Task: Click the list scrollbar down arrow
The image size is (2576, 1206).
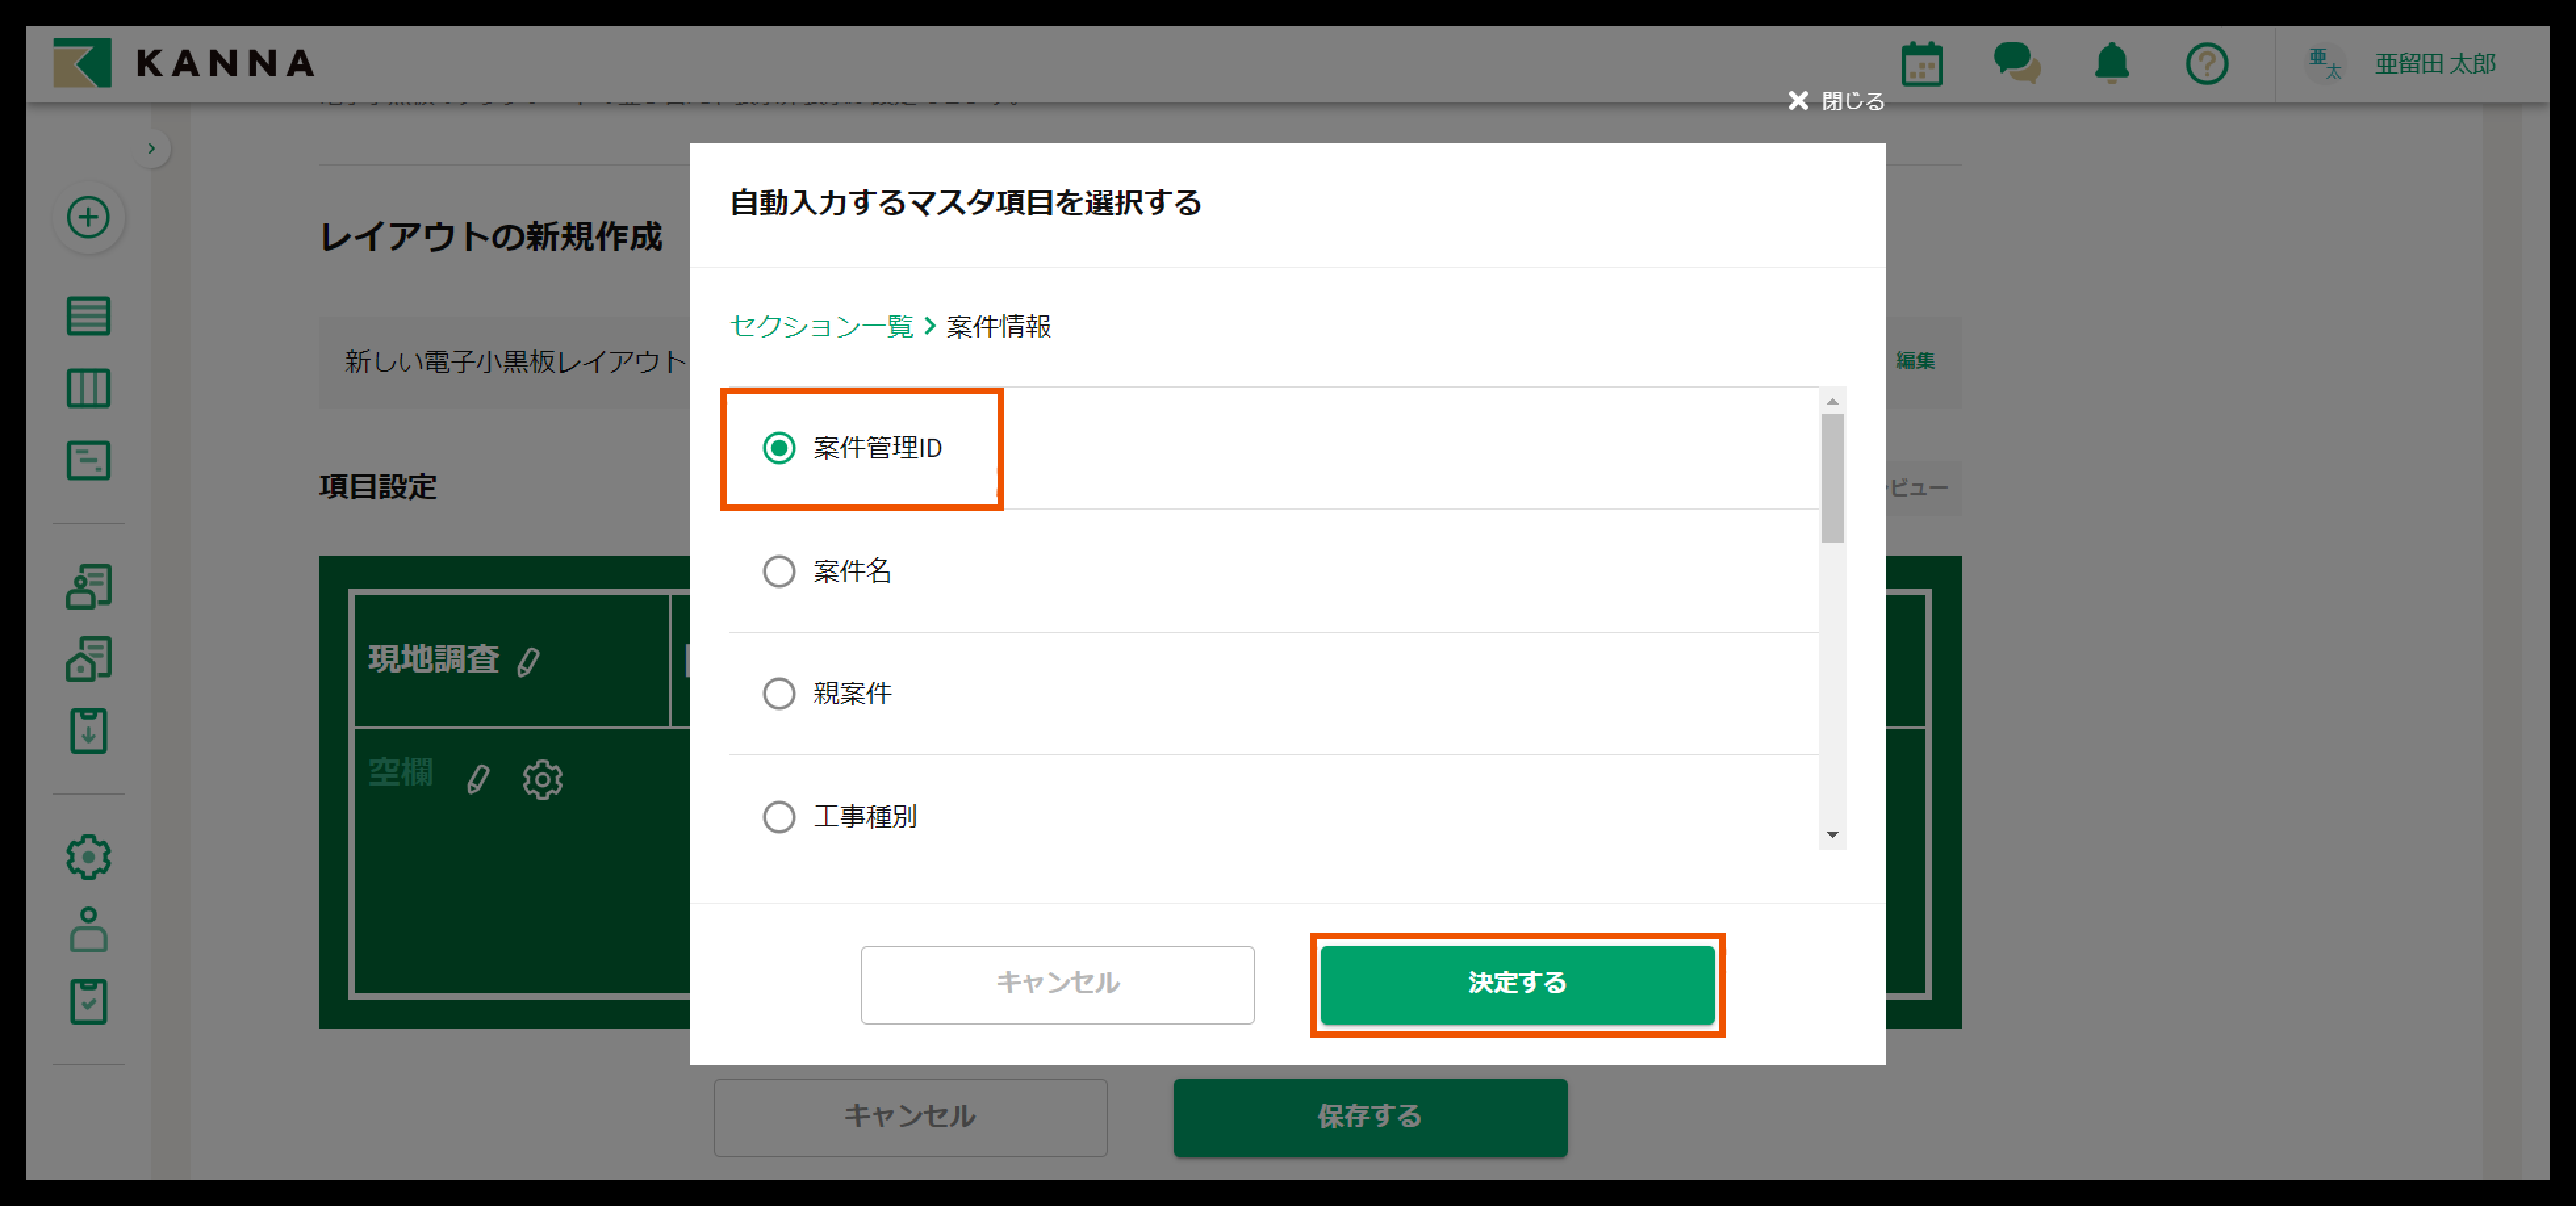Action: 1832,836
